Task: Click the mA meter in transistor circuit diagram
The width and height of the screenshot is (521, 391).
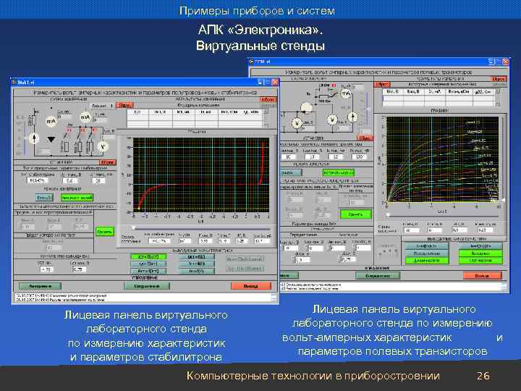Action: point(346,94)
